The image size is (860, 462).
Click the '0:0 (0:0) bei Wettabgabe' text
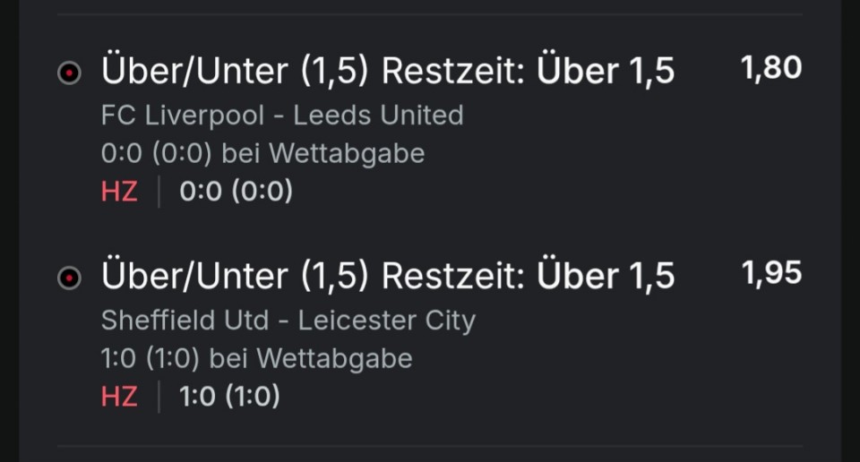point(262,154)
